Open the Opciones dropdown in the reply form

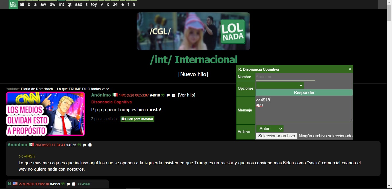pyautogui.click(x=280, y=85)
